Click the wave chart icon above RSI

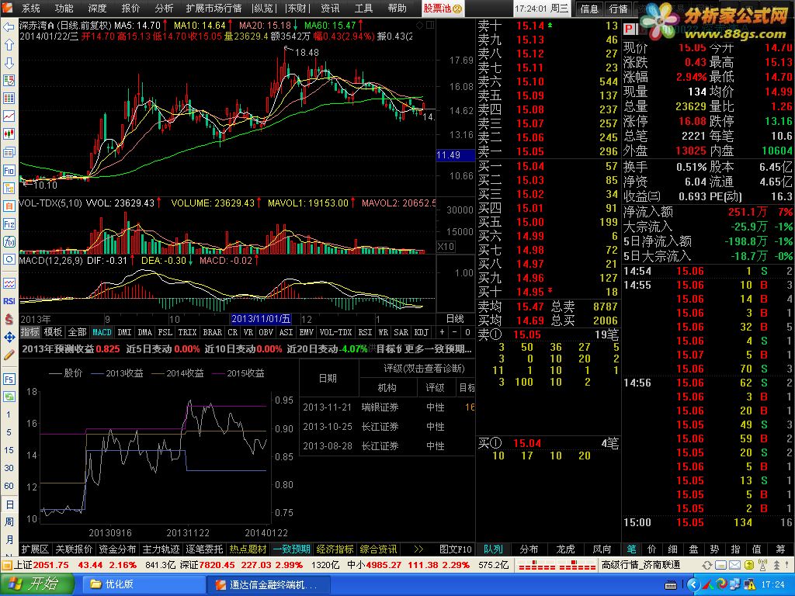coord(9,283)
